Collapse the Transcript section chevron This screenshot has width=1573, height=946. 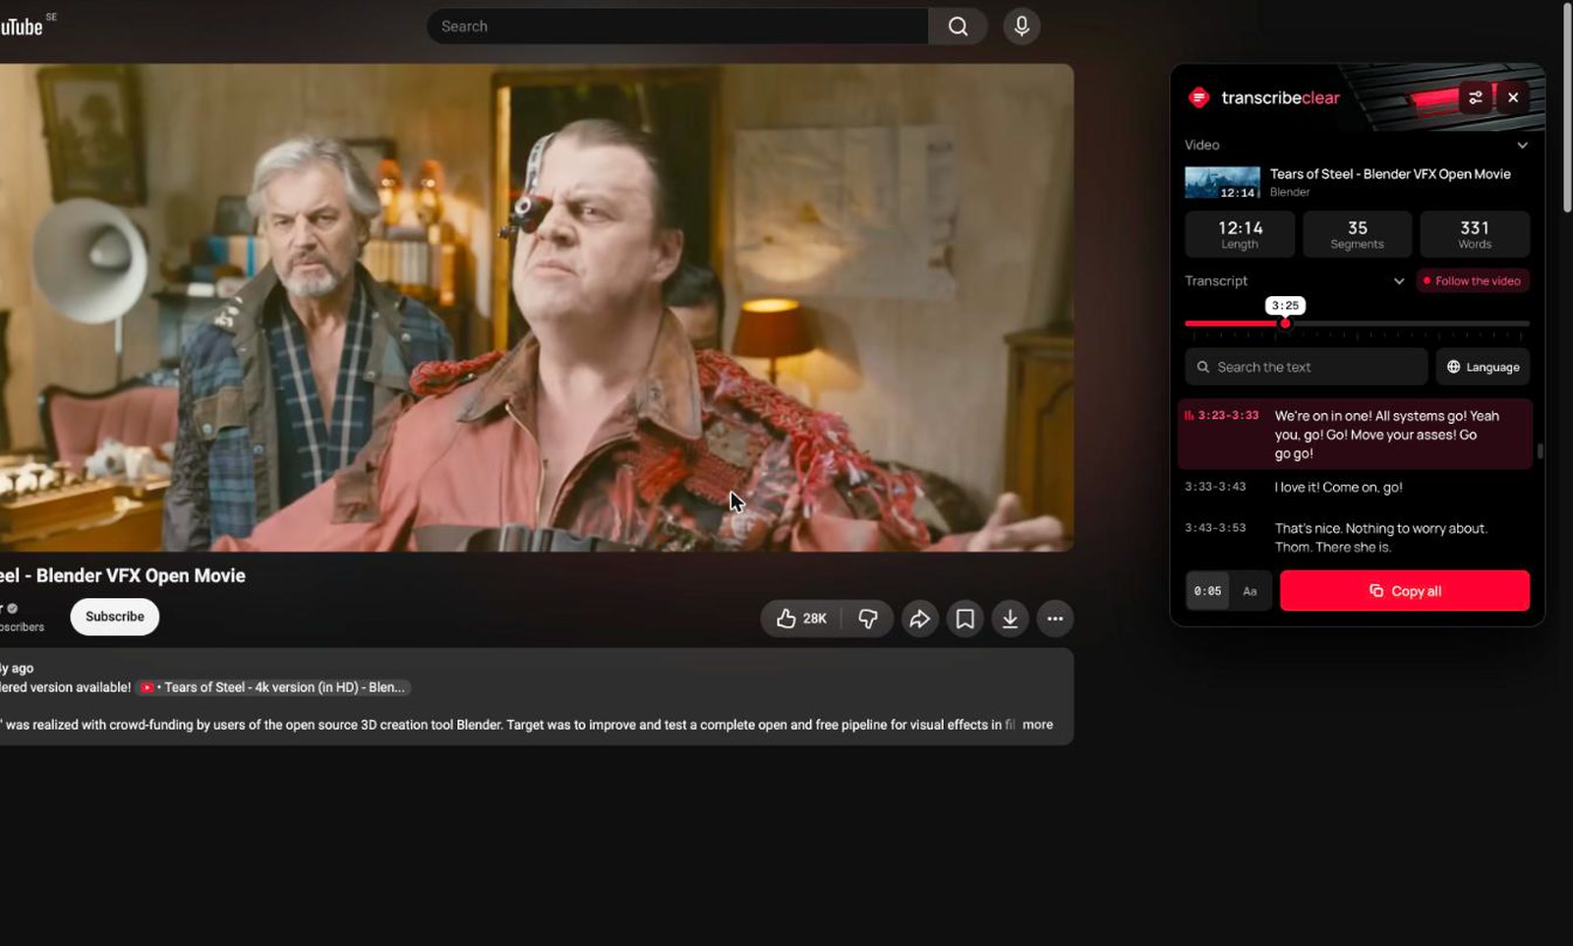(1399, 281)
